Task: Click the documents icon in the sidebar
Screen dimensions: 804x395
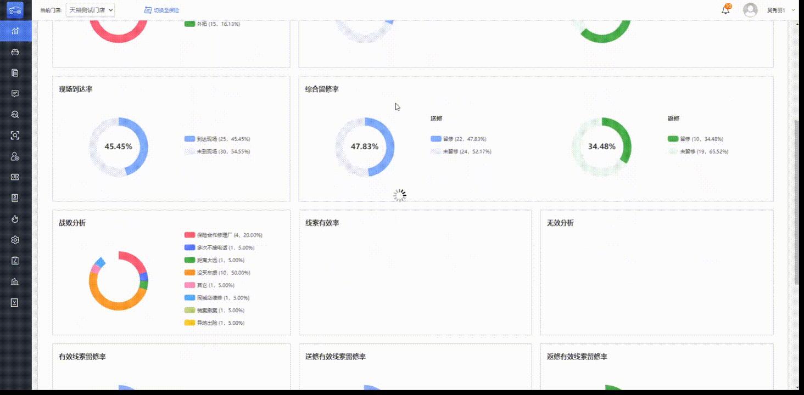Action: [x=15, y=73]
